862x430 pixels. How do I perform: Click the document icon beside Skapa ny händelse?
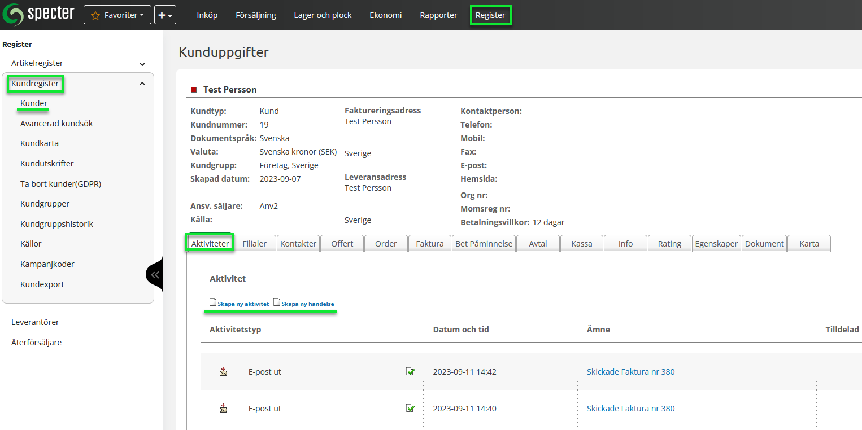point(277,302)
